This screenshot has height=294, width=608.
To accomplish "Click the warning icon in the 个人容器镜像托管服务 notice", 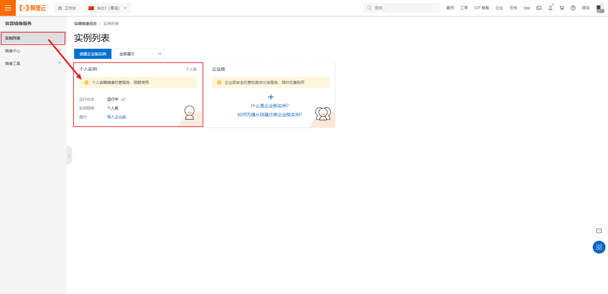I will click(x=86, y=83).
